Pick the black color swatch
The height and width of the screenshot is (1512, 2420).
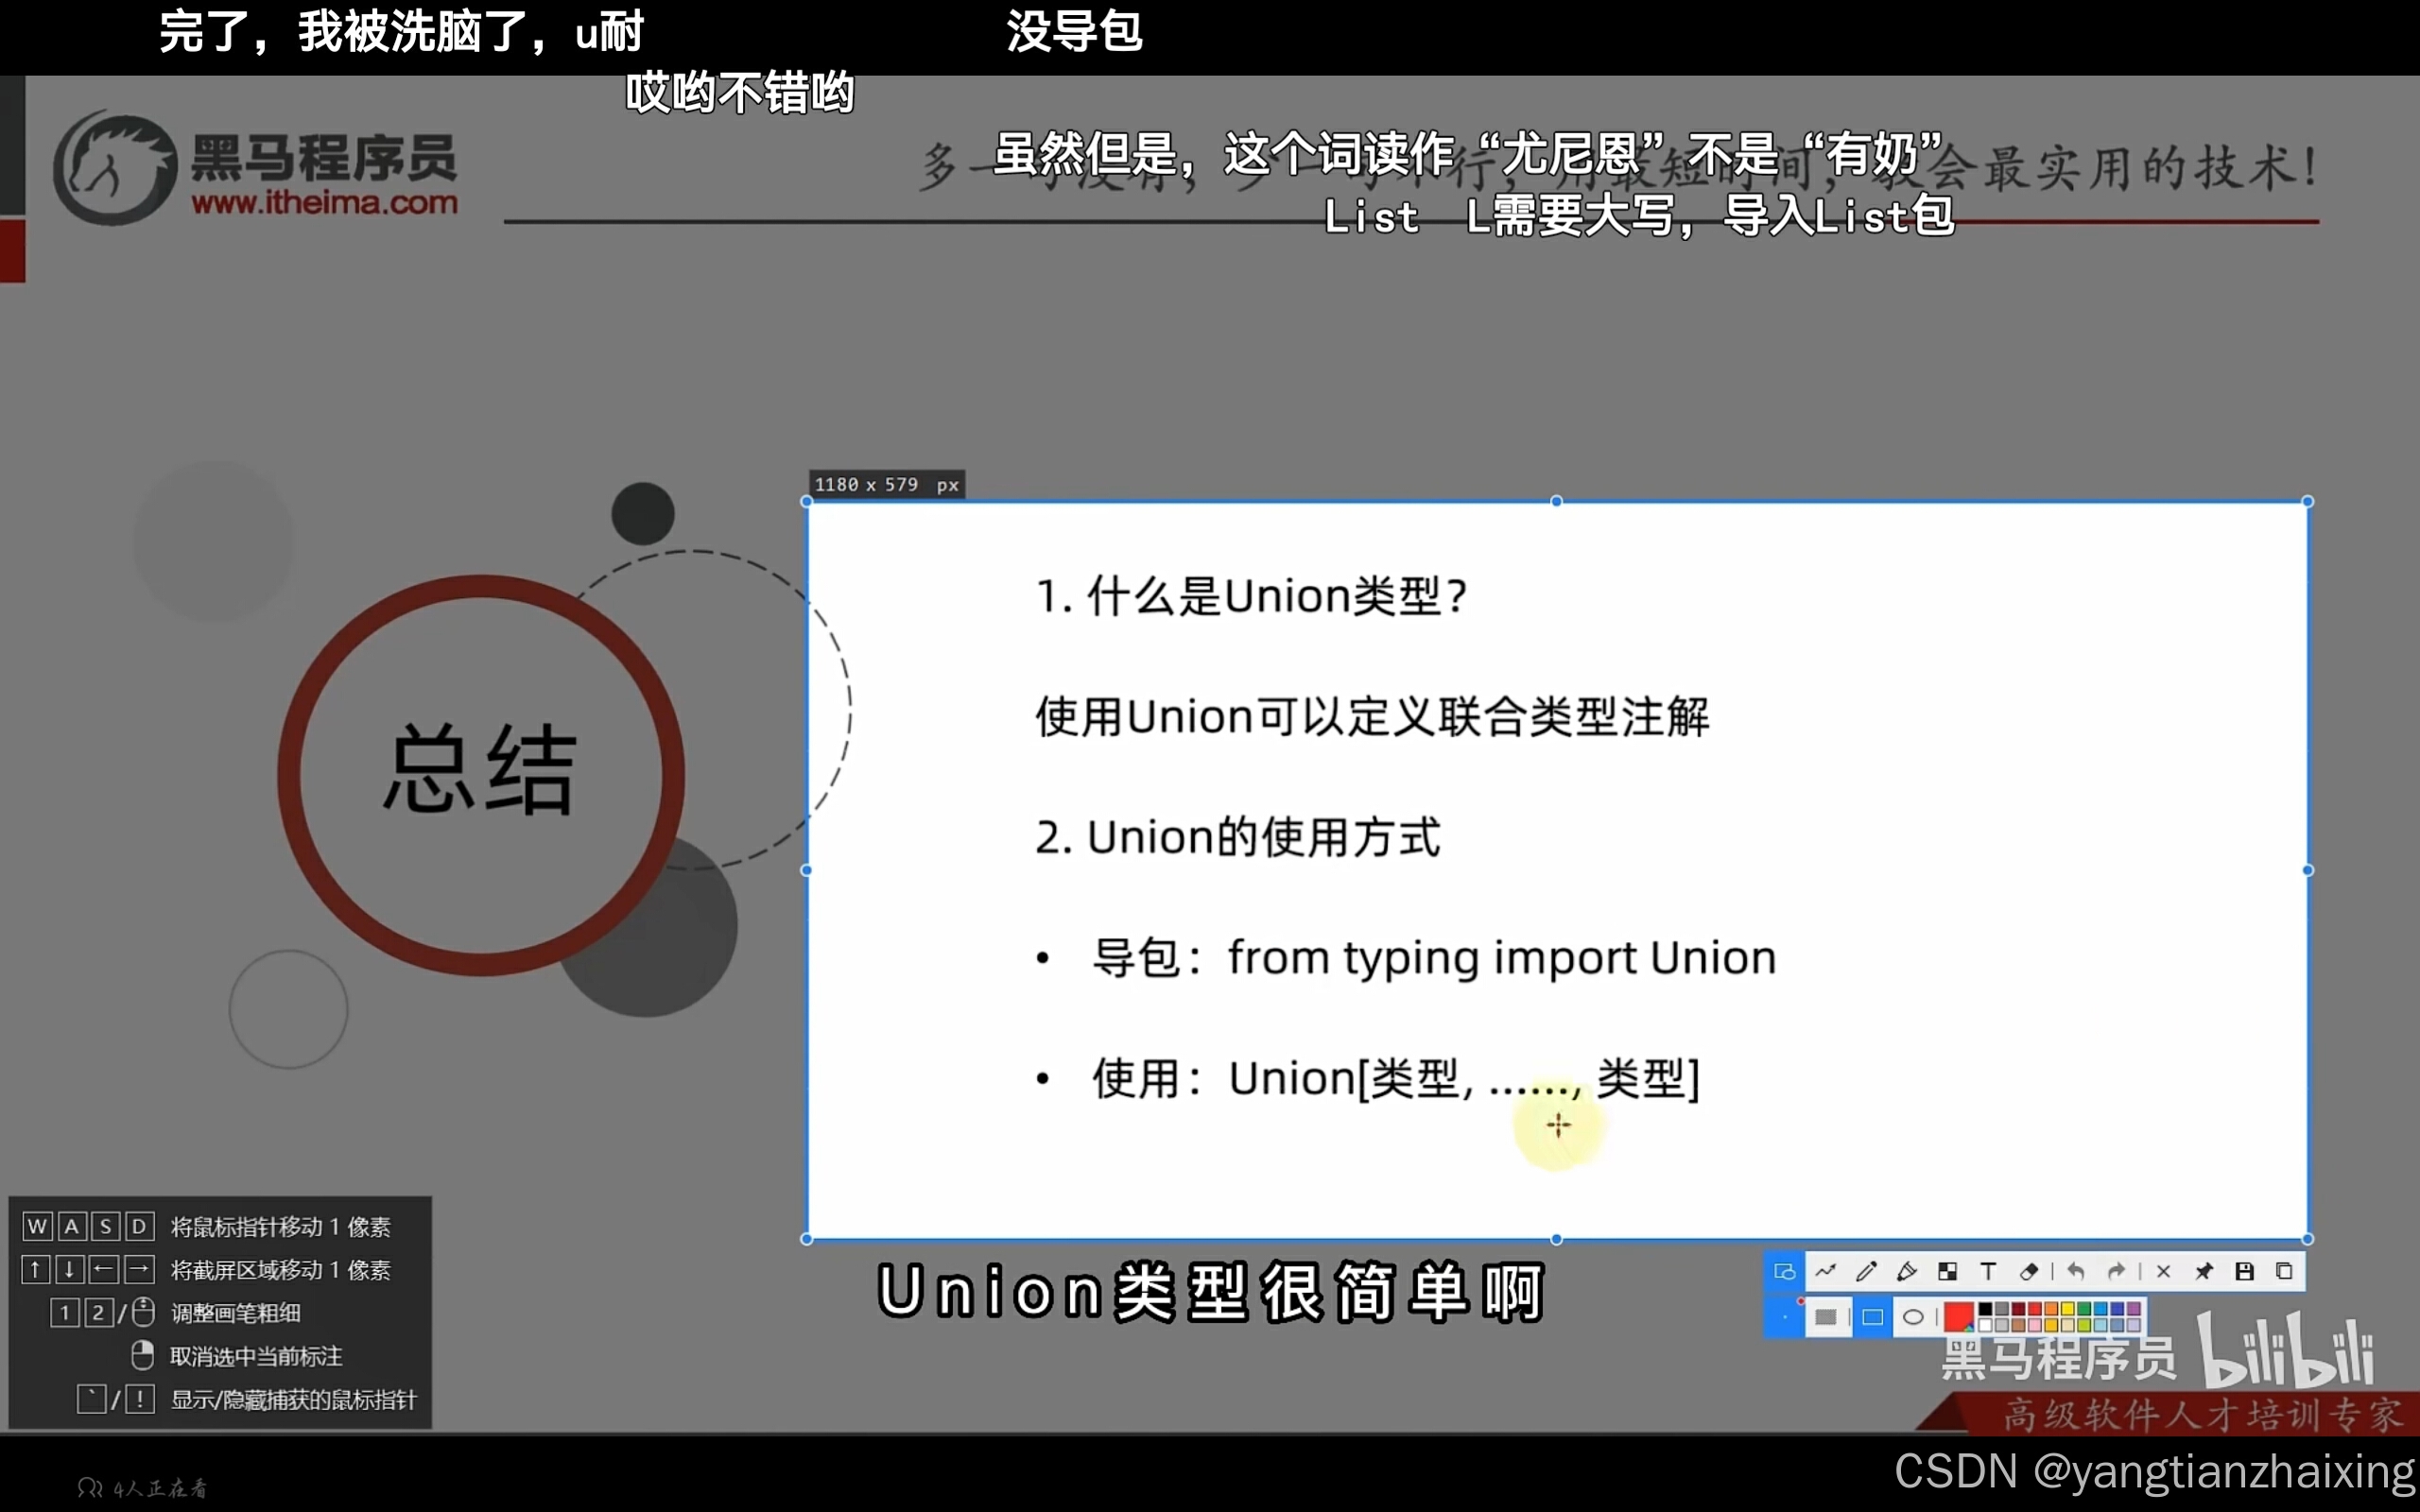[1986, 1309]
